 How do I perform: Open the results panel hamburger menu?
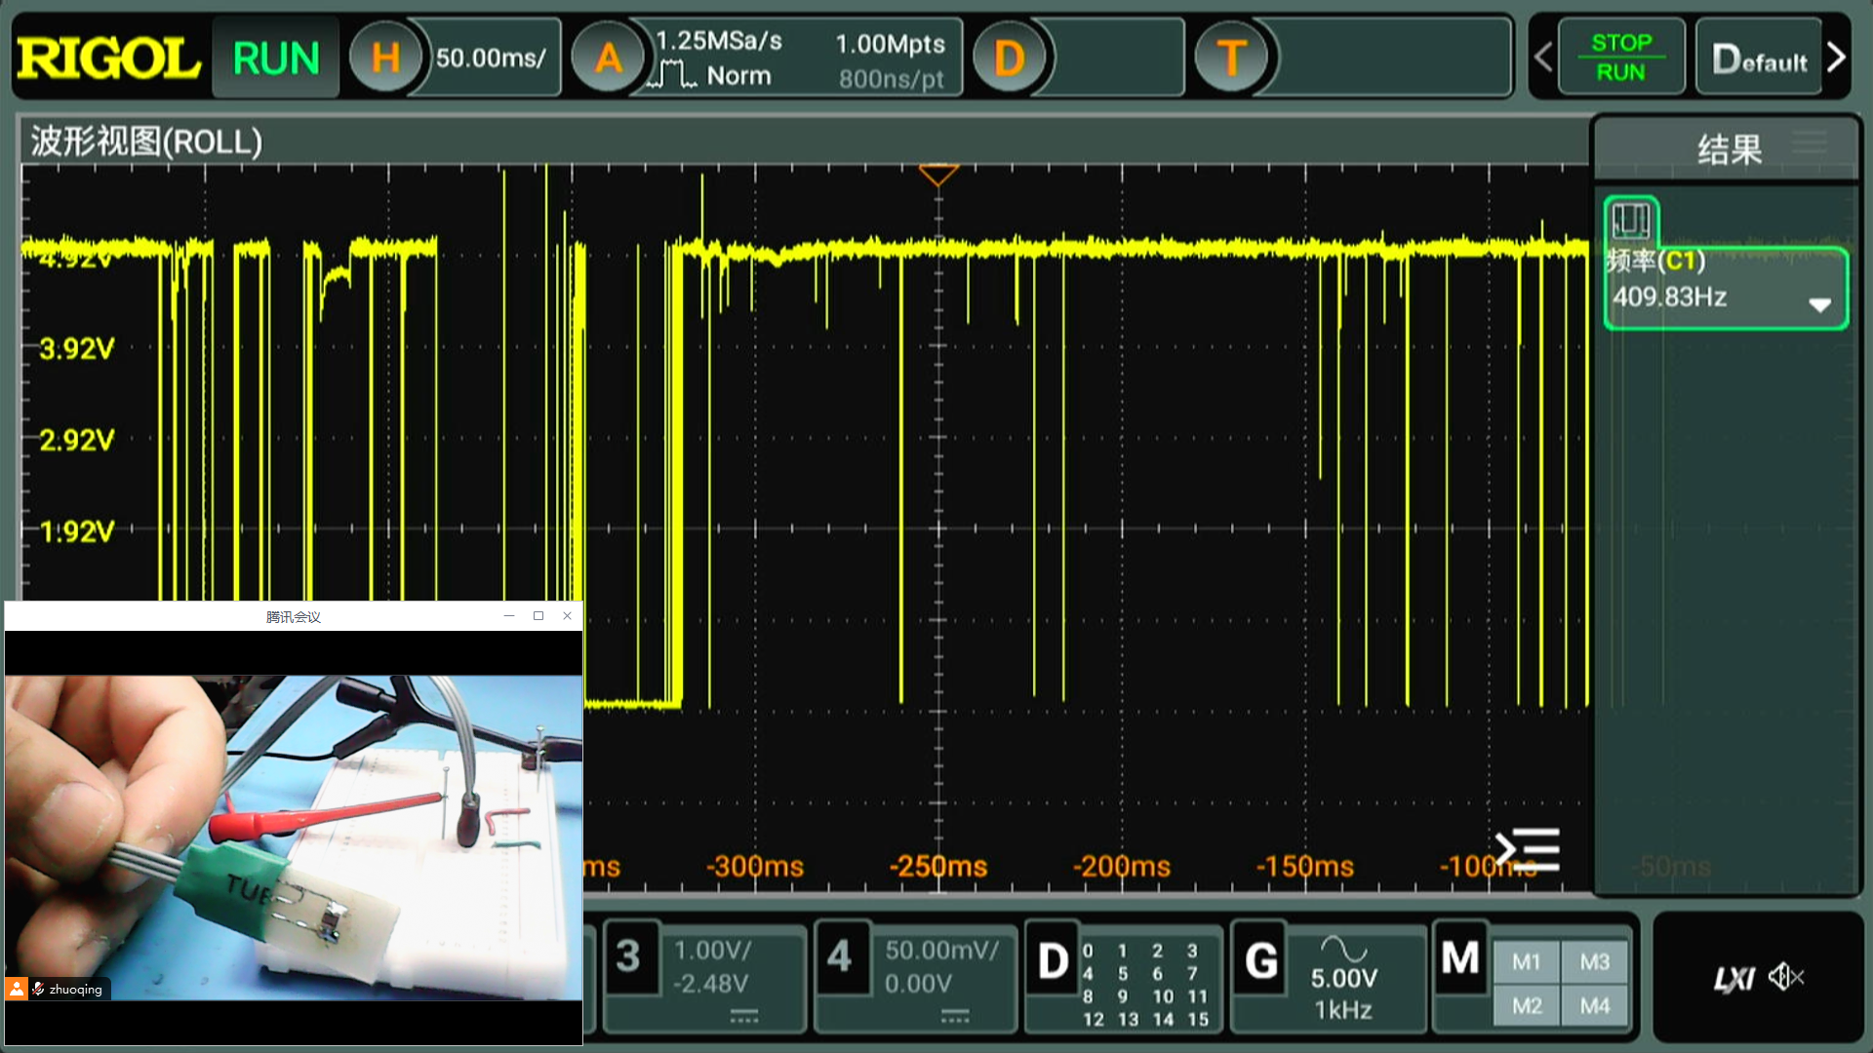click(x=1810, y=142)
